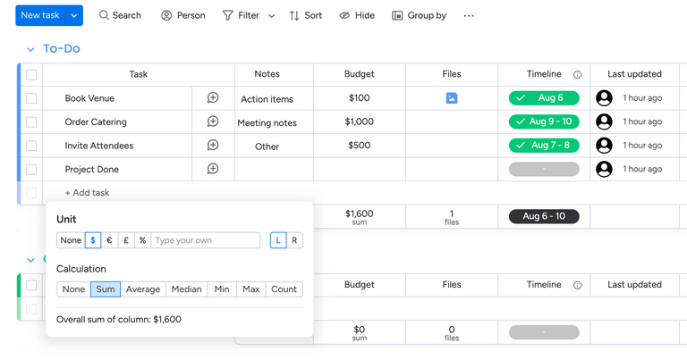Open conversation icon for Book Venue
This screenshot has width=687, height=360.
pyautogui.click(x=213, y=98)
